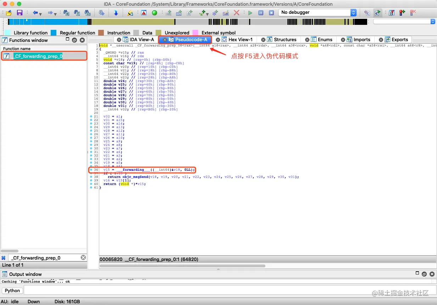The image size is (437, 305).
Task: Close the Hex View-1 tab
Action: [218, 40]
